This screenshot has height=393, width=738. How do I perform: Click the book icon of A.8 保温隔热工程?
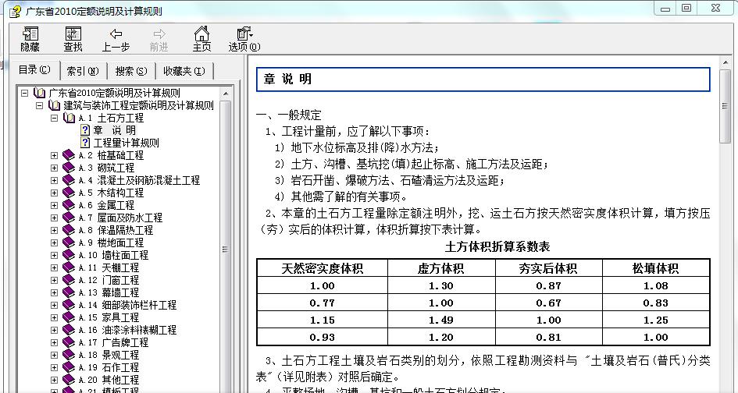(x=69, y=230)
